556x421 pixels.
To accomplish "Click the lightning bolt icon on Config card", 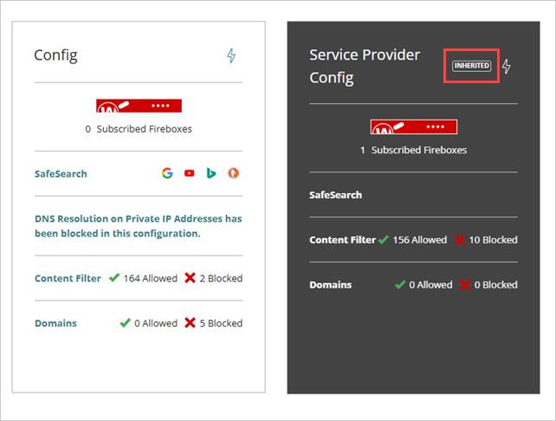I will (231, 55).
